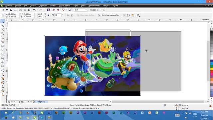Viewport: 213px width, 120px height.
Task: Click the Copy icon in the toolbar
Action: click(x=25, y=10)
